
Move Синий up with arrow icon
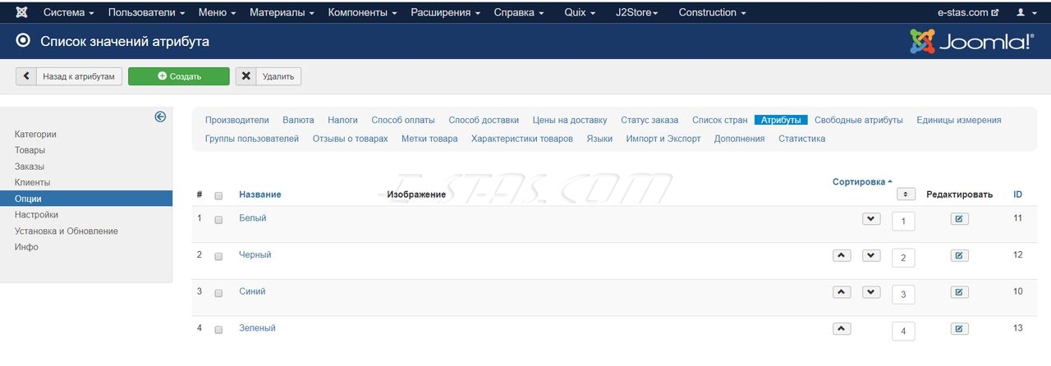842,292
